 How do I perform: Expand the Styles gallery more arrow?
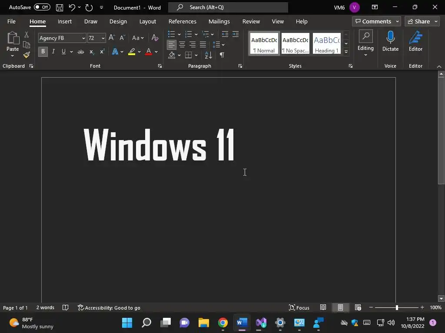coord(346,52)
